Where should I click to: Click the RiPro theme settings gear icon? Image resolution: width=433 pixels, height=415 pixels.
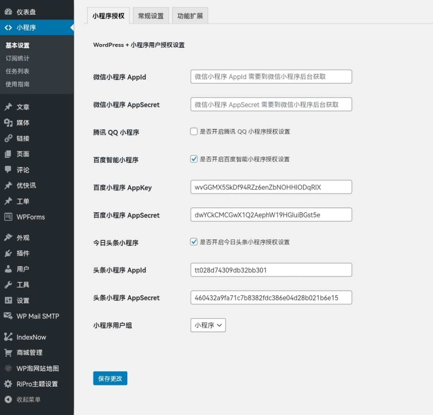tap(8, 384)
